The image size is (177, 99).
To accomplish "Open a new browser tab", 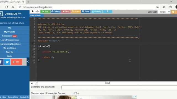I will click(x=28, y=2).
